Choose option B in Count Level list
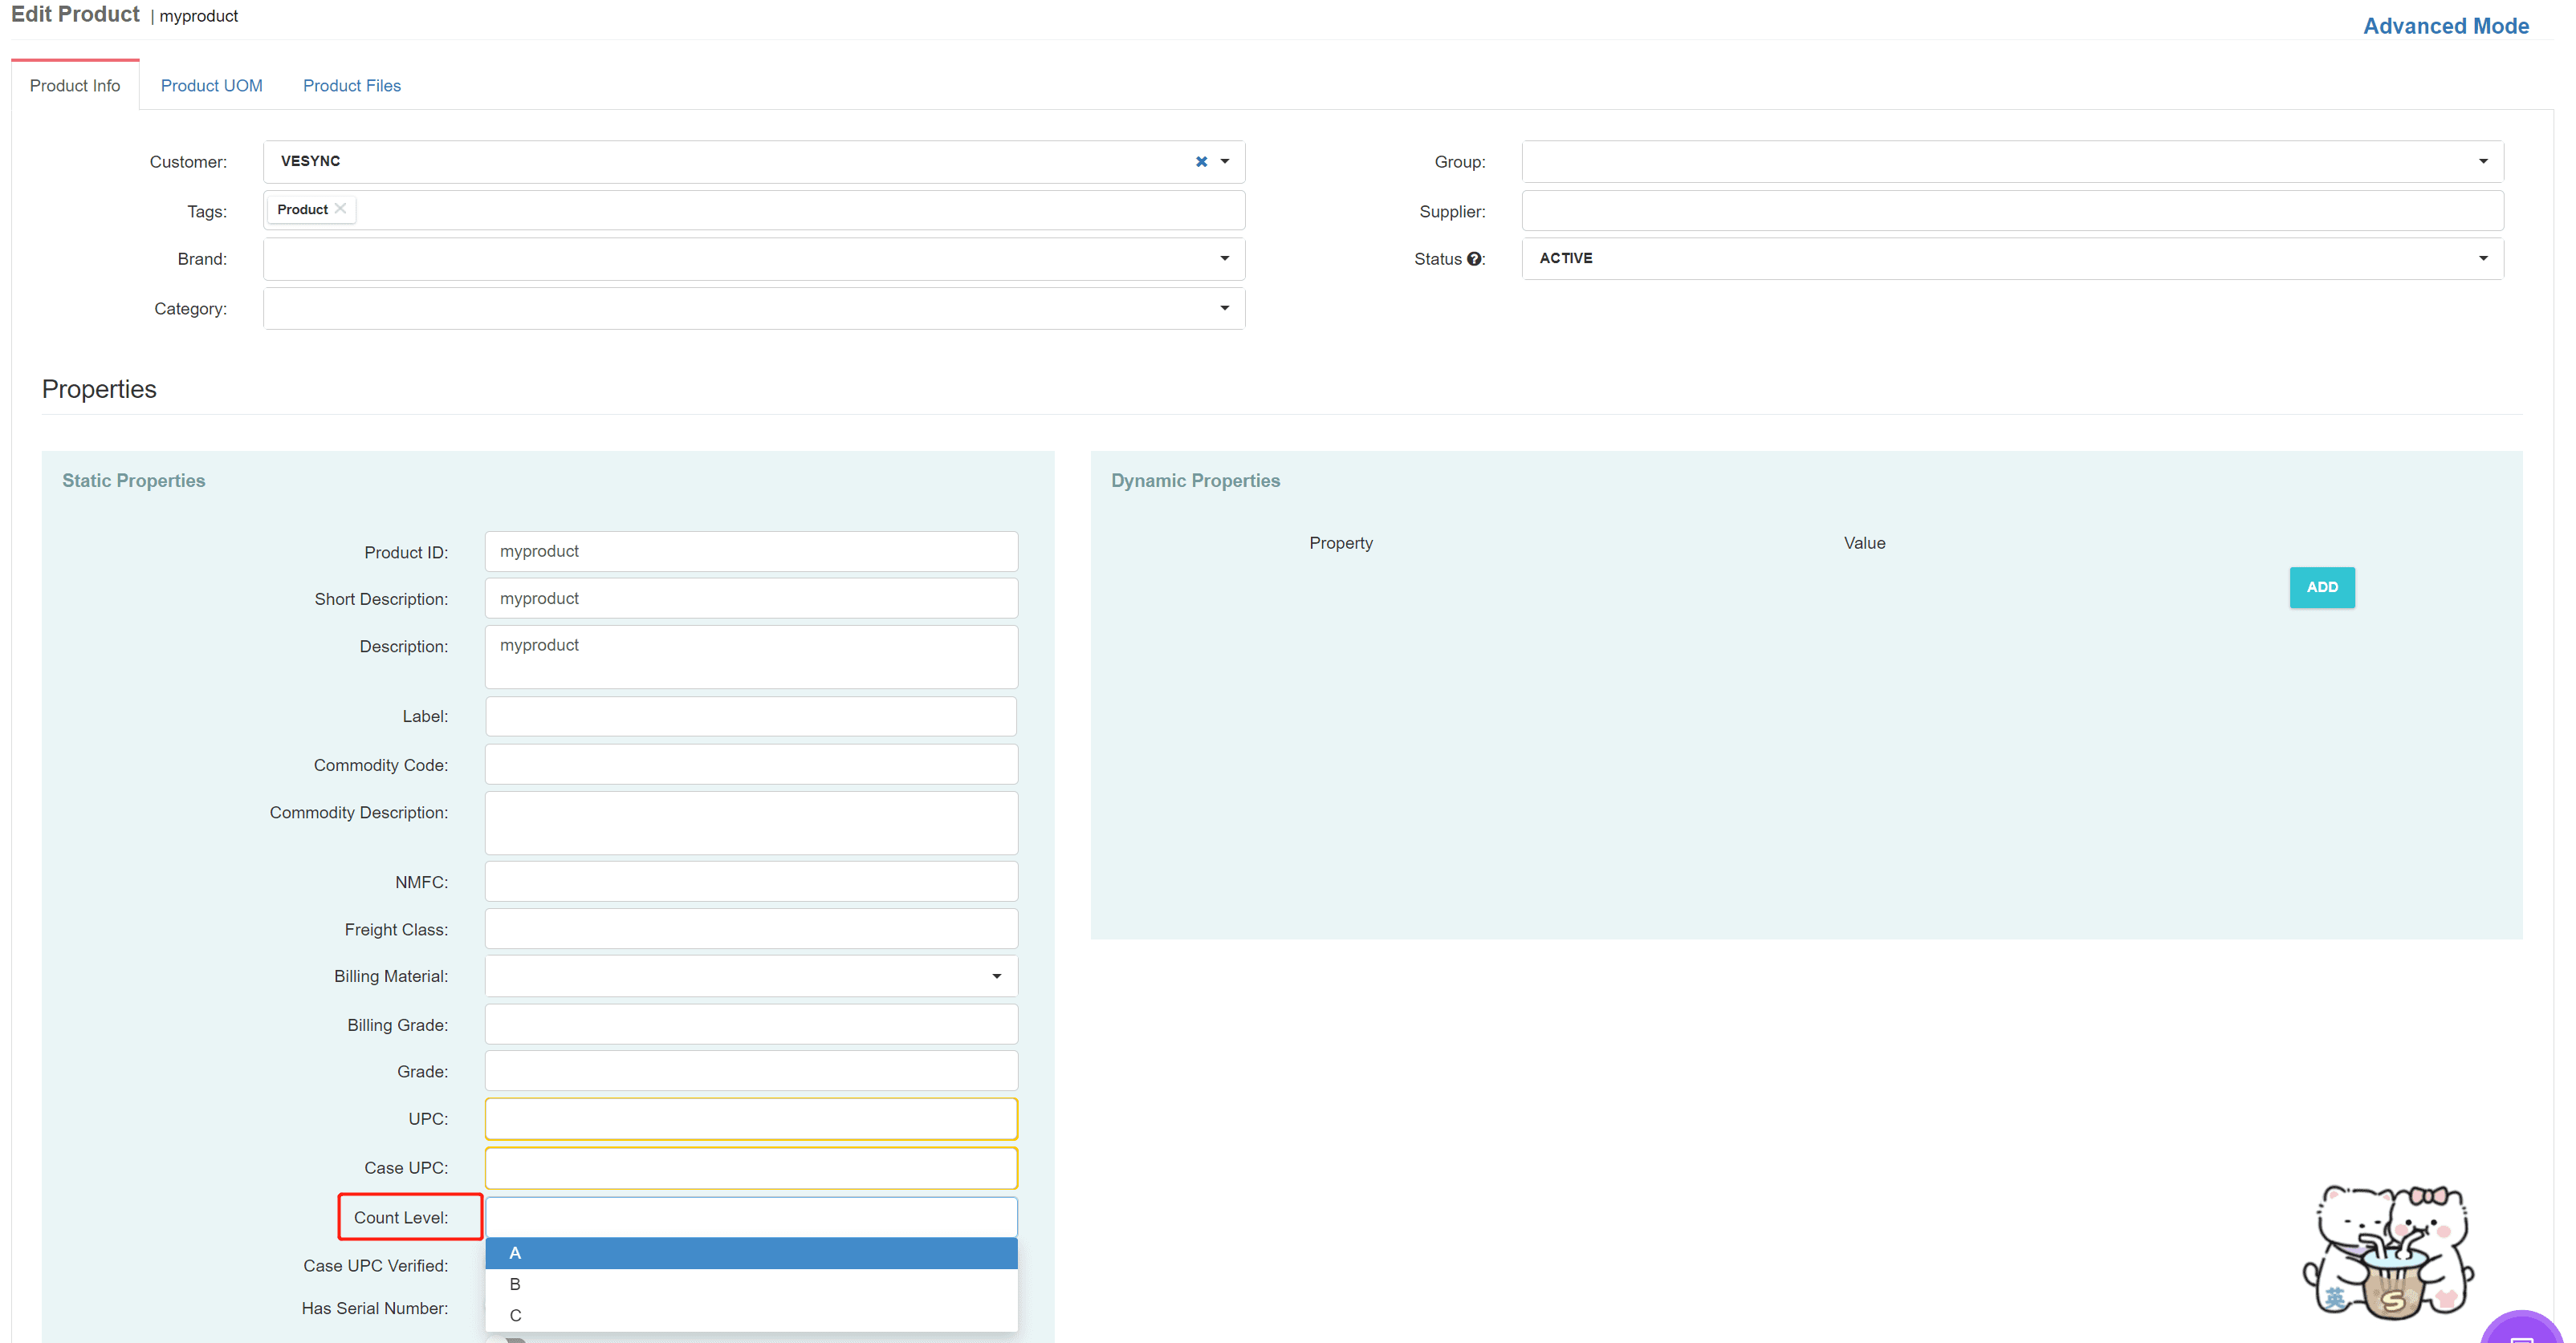 (751, 1284)
